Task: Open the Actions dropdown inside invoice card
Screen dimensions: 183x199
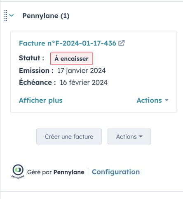Action: tap(152, 100)
